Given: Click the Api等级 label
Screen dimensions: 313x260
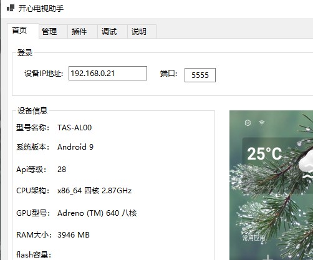Looking at the screenshot, I should click(x=31, y=170).
